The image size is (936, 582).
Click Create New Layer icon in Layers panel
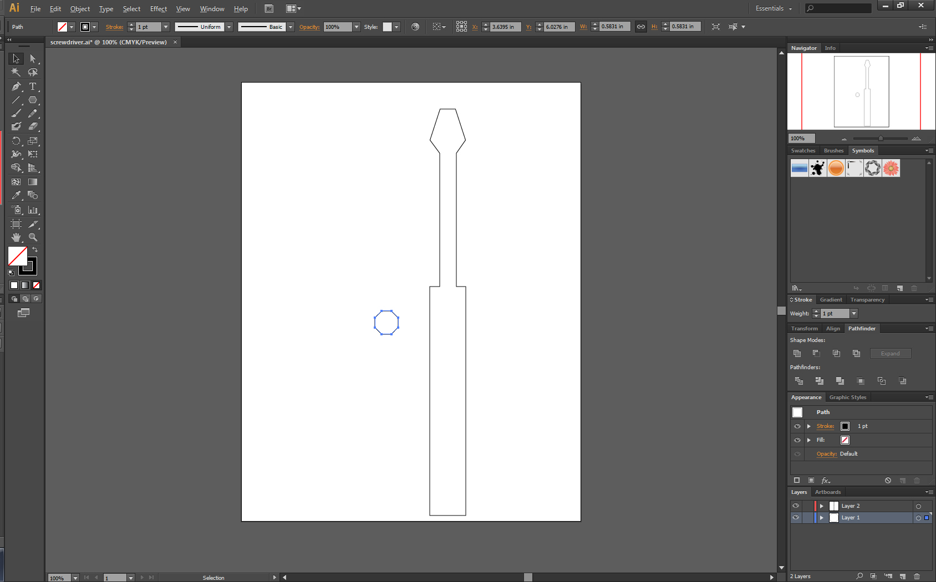pos(902,576)
